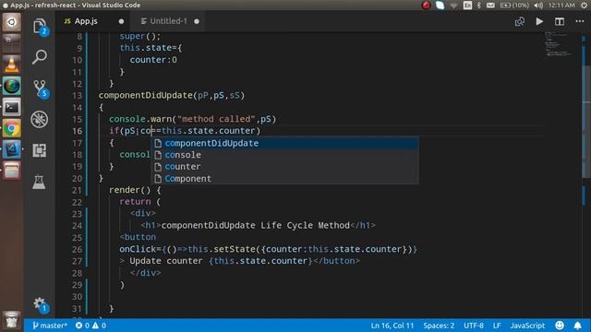Image resolution: width=591 pixels, height=332 pixels.
Task: Click master branch in status bar
Action: pyautogui.click(x=49, y=326)
